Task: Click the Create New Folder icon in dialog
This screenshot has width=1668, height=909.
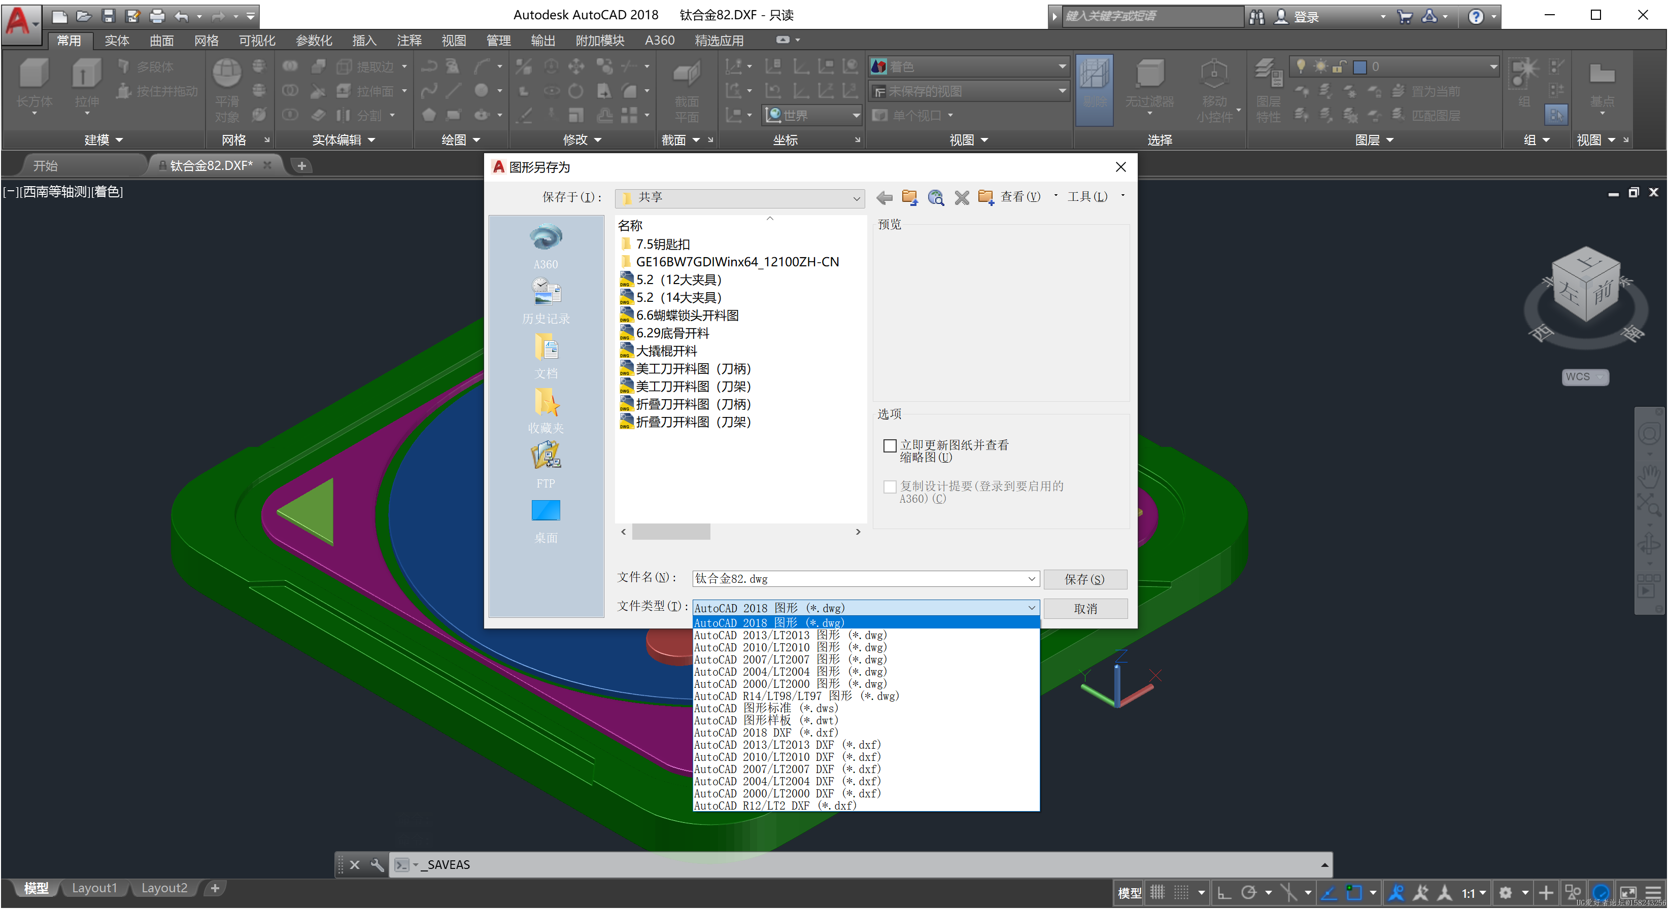Action: 986,197
